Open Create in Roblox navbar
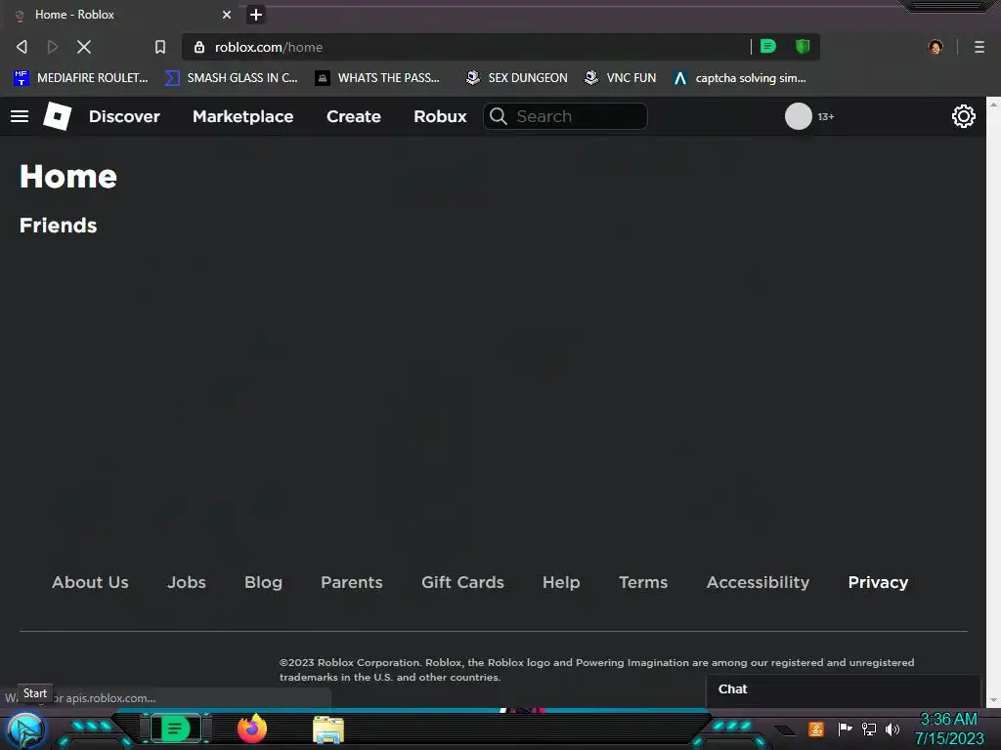Image resolution: width=1001 pixels, height=750 pixels. tap(354, 116)
